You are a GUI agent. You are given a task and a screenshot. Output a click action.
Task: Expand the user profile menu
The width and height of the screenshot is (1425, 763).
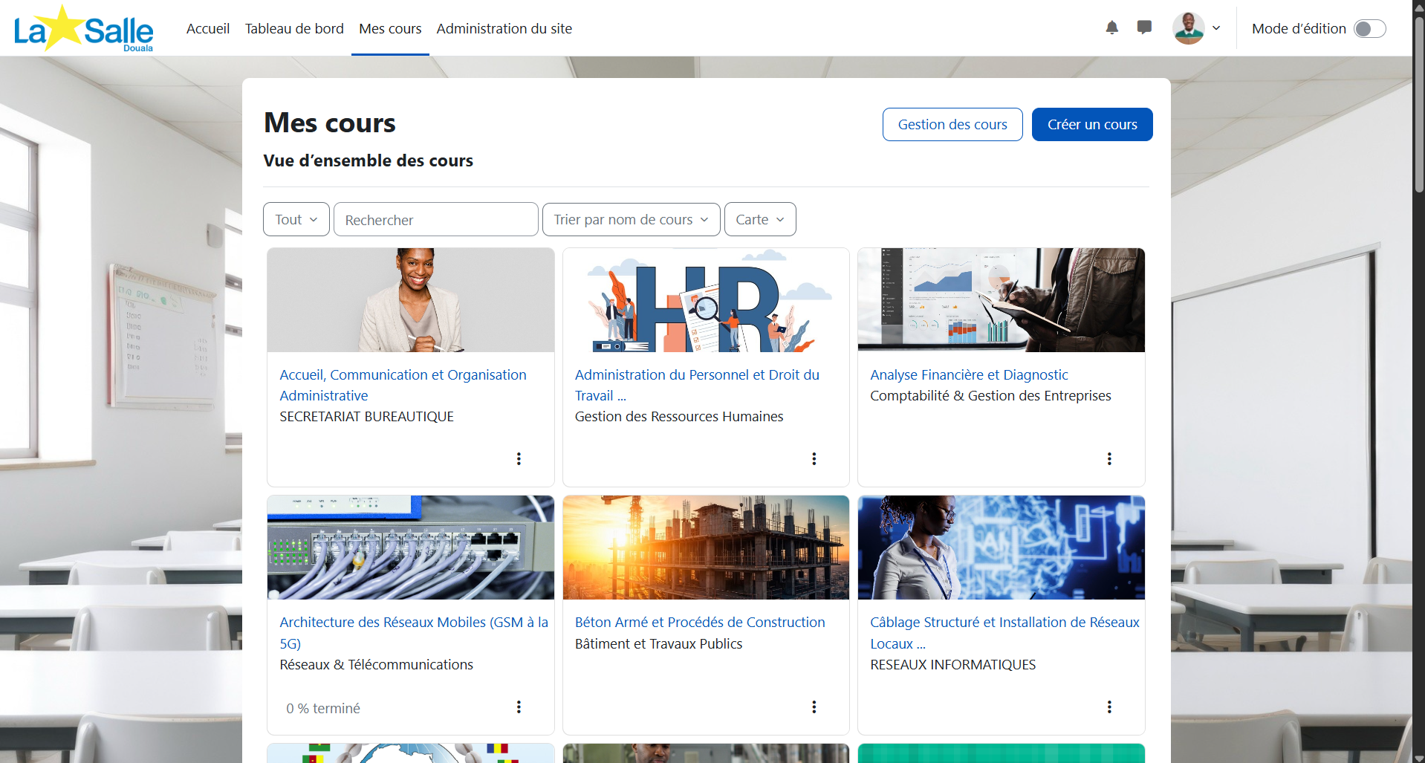click(1196, 28)
